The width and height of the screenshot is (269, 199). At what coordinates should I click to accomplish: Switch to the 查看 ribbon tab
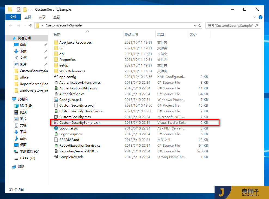[56, 17]
